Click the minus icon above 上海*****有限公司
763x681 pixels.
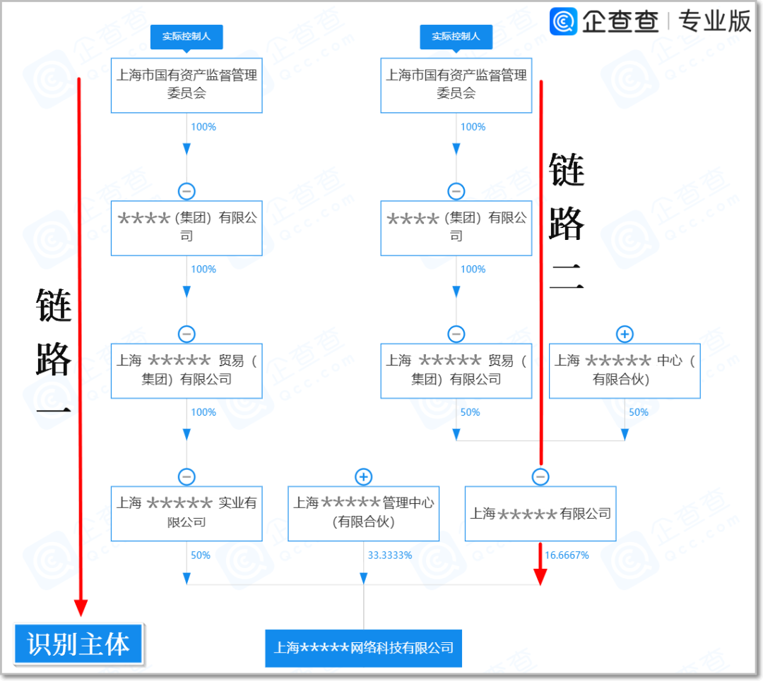[540, 476]
